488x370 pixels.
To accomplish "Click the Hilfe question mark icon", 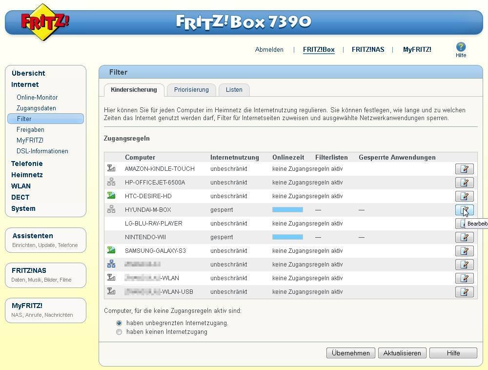I will pyautogui.click(x=461, y=47).
